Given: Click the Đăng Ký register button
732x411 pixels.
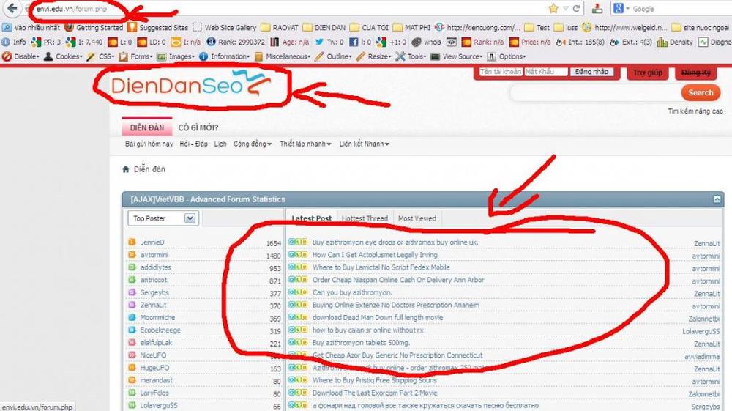Looking at the screenshot, I should pyautogui.click(x=695, y=73).
